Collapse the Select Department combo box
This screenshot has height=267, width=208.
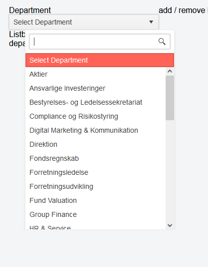tap(84, 22)
